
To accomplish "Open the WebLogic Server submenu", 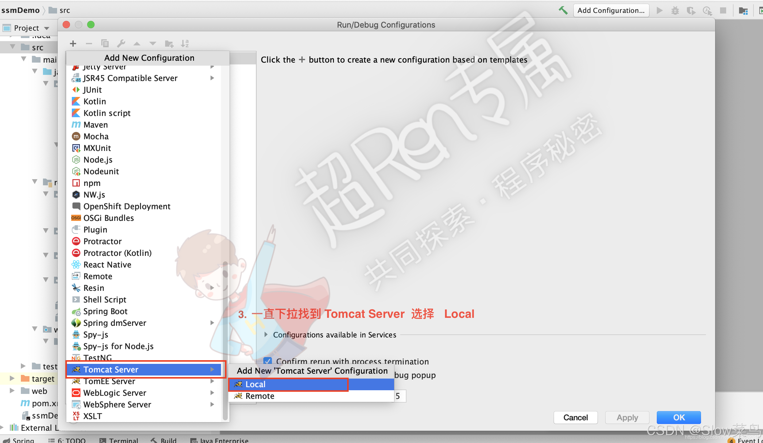I will (x=143, y=393).
